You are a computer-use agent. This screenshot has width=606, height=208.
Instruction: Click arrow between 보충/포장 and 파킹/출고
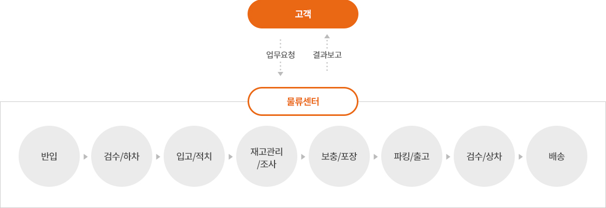(376, 157)
